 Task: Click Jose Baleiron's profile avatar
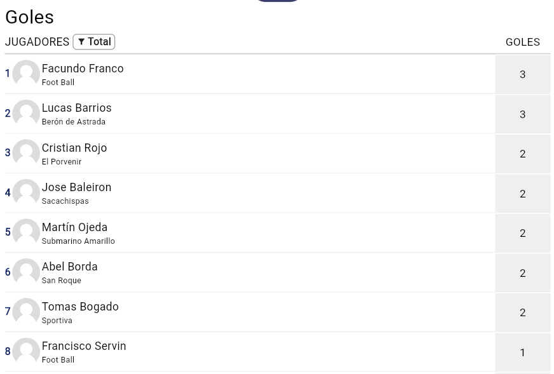[x=26, y=192]
